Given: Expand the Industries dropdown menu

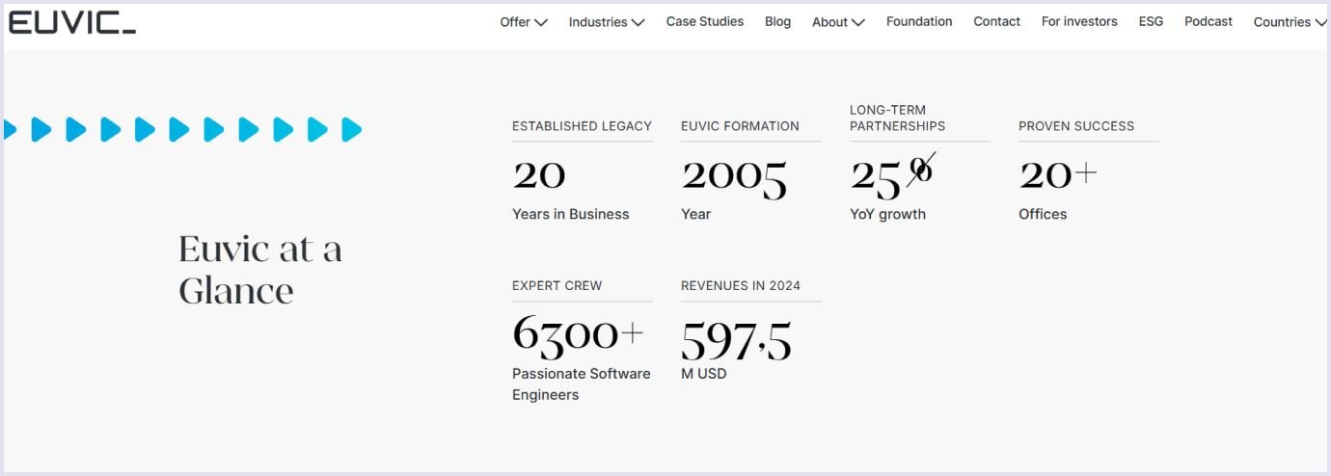Looking at the screenshot, I should click(607, 22).
